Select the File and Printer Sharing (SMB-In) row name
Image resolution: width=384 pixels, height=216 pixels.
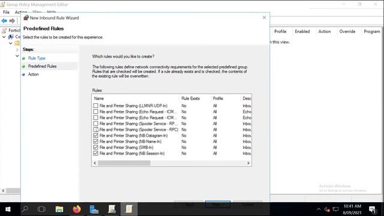[x=127, y=148]
